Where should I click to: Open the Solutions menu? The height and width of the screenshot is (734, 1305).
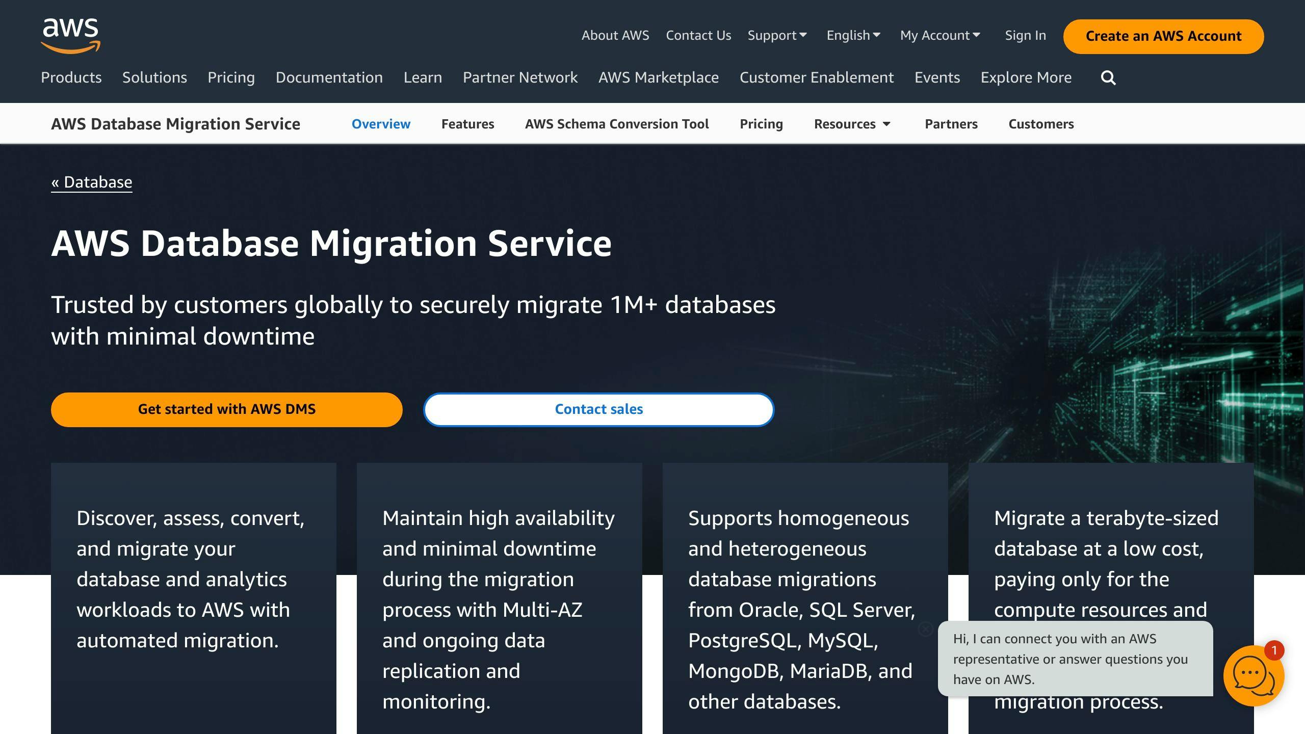click(154, 77)
